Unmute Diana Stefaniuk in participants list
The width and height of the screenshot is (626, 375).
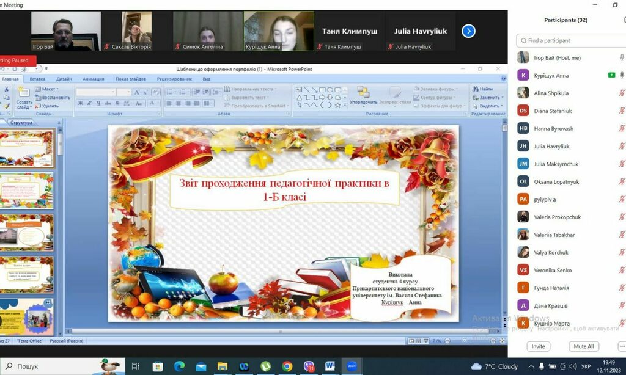click(622, 111)
